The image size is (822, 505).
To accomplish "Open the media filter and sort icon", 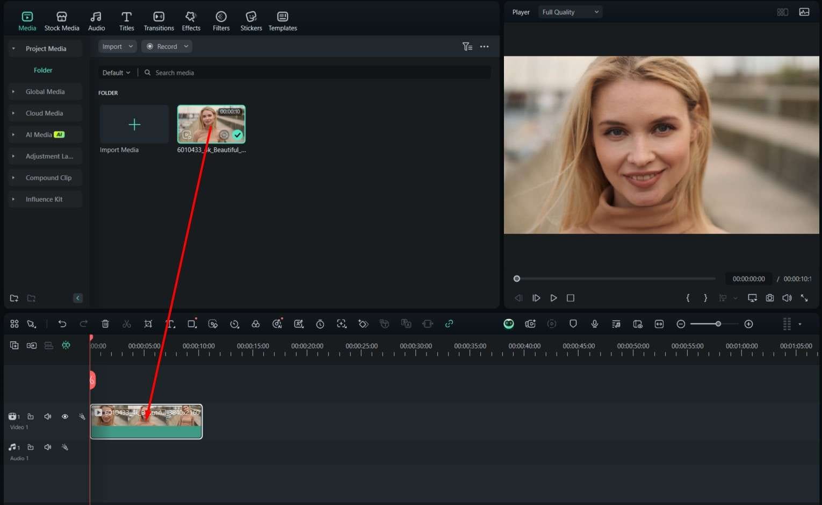I will coord(467,47).
